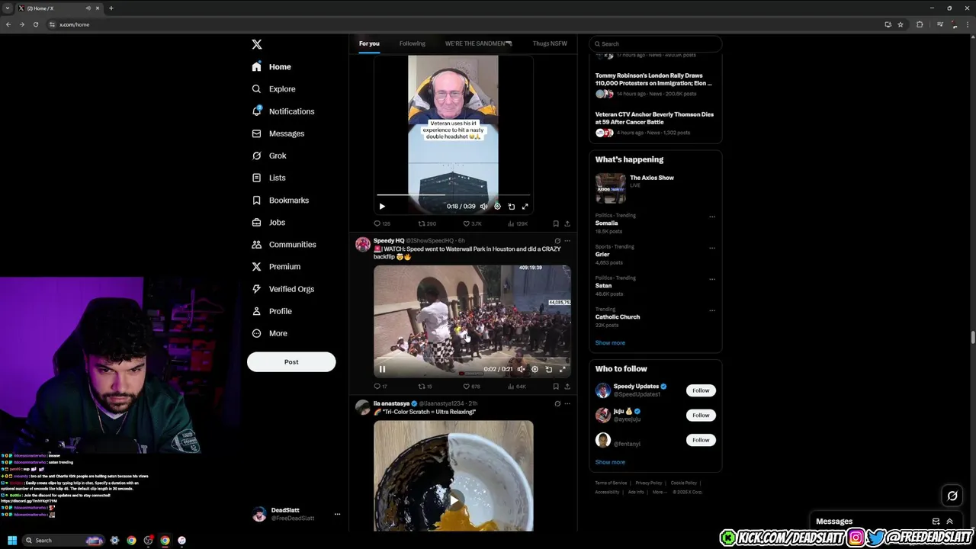The height and width of the screenshot is (549, 976).
Task: Unmute the veteran headshot video
Action: click(x=483, y=206)
